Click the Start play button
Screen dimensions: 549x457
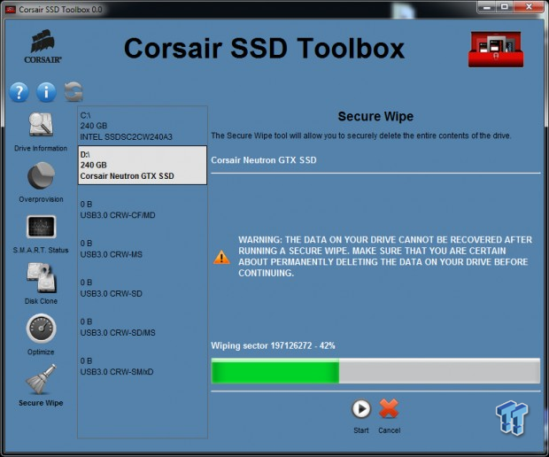pyautogui.click(x=361, y=408)
